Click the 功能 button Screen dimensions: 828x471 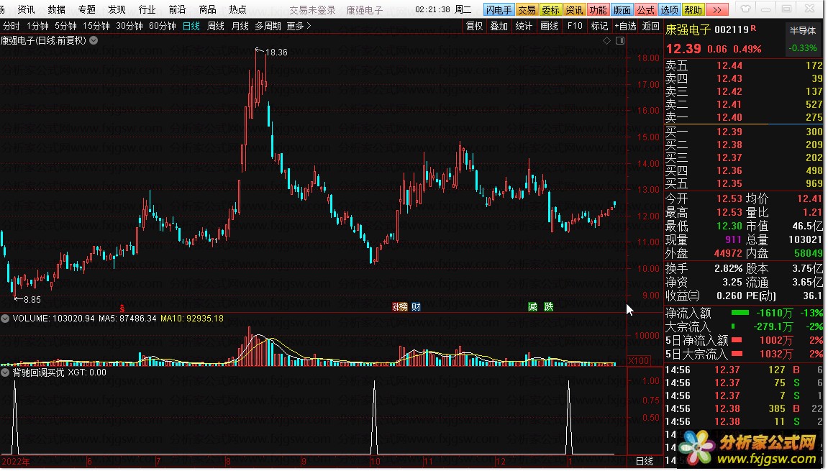598,10
